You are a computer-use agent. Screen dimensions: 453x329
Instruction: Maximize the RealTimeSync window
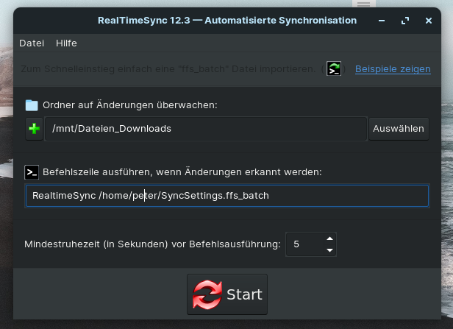pos(405,21)
